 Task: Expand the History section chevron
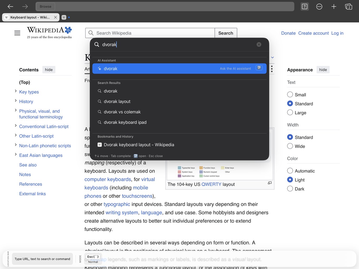pyautogui.click(x=16, y=101)
